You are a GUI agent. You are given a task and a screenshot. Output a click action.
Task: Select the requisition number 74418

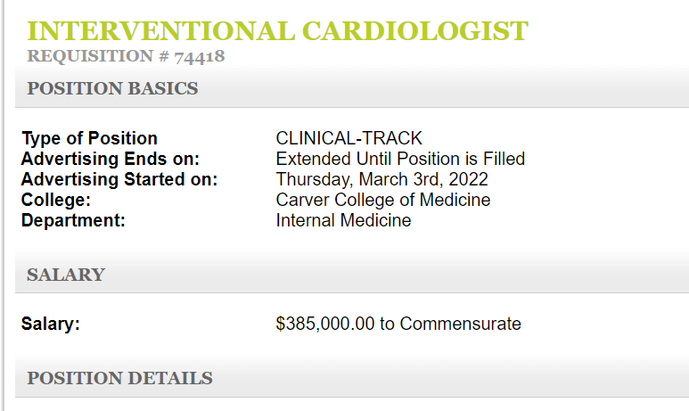199,56
